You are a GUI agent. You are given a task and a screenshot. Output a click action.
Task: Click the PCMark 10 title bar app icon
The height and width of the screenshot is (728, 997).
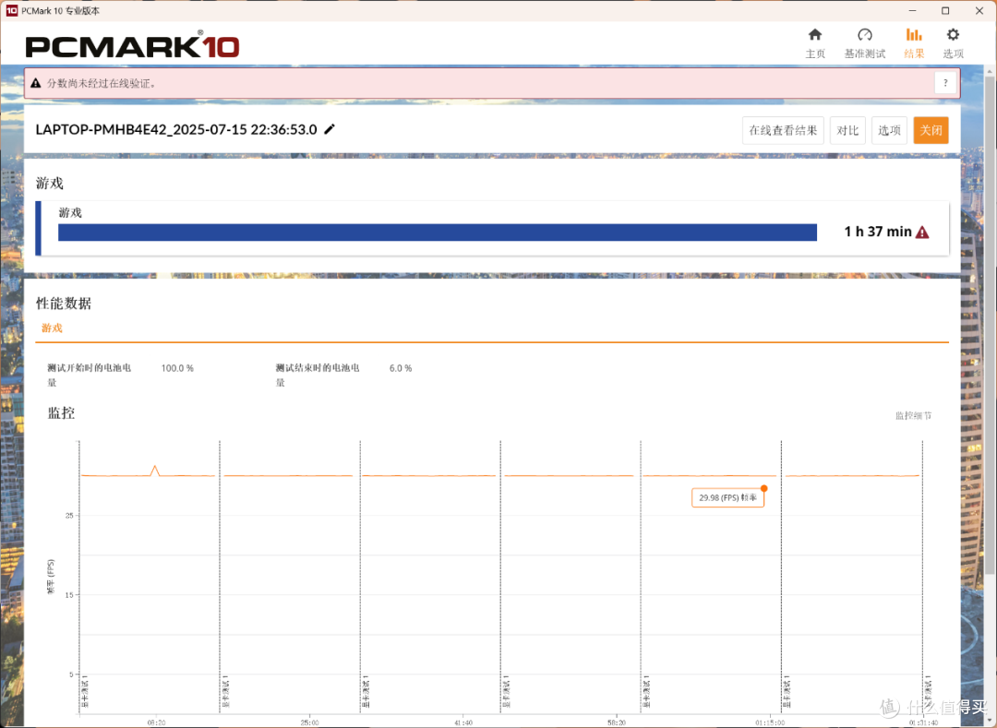tap(11, 10)
